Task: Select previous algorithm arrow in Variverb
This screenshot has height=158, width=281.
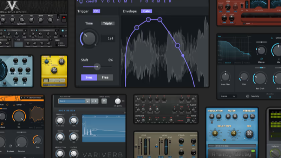Action: click(93, 101)
